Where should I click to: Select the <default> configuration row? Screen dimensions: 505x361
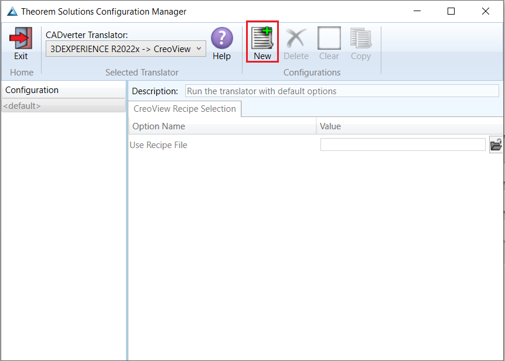pyautogui.click(x=63, y=106)
